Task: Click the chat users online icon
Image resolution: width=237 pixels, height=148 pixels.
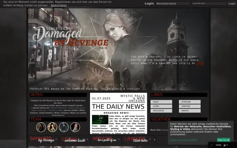Action: tap(225, 145)
